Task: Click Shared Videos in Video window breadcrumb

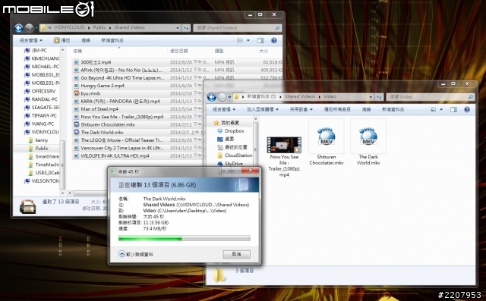Action: [300, 96]
